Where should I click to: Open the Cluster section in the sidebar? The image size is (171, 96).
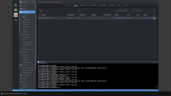click(25, 6)
